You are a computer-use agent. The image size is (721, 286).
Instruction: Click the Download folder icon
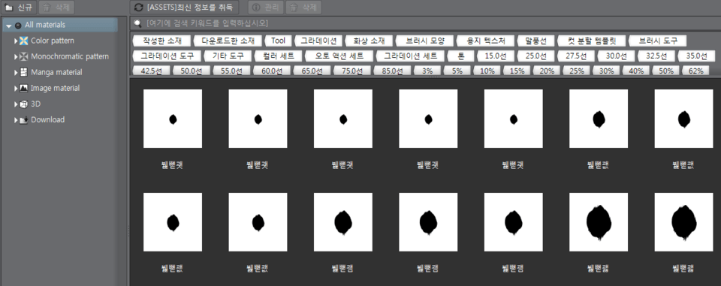pos(23,119)
